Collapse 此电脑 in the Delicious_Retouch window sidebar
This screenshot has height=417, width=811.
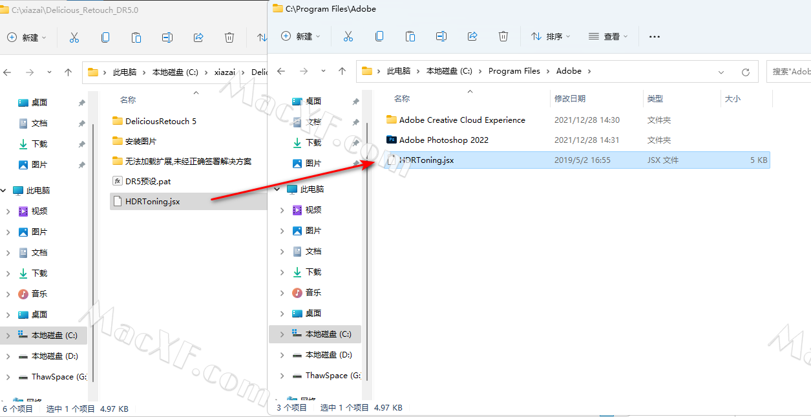tap(4, 191)
